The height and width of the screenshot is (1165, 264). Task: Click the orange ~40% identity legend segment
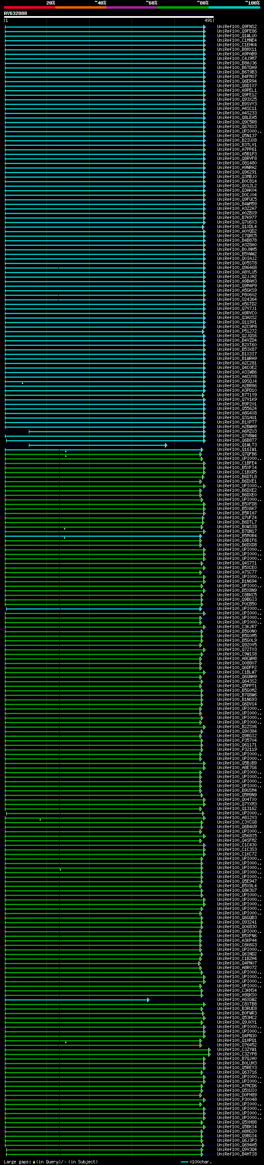click(x=81, y=7)
